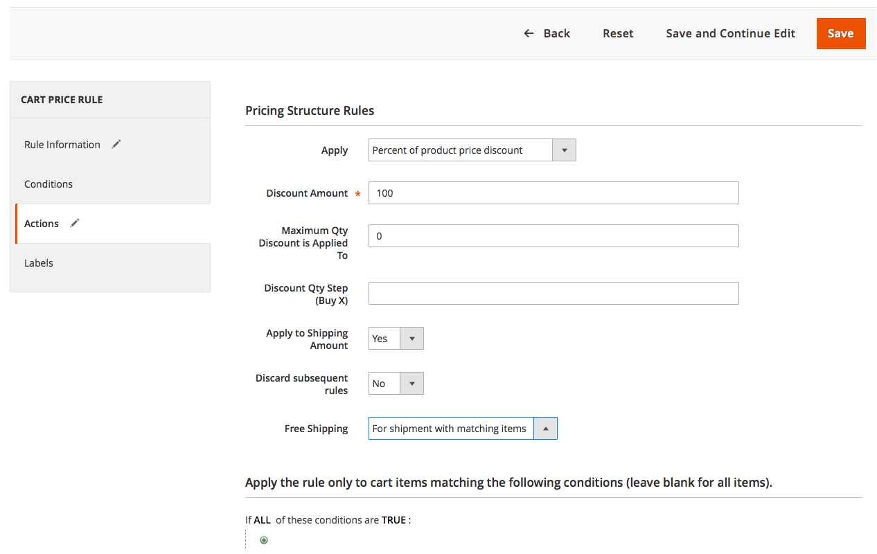Click Save and Continue Edit
The image size is (877, 554).
pos(731,33)
